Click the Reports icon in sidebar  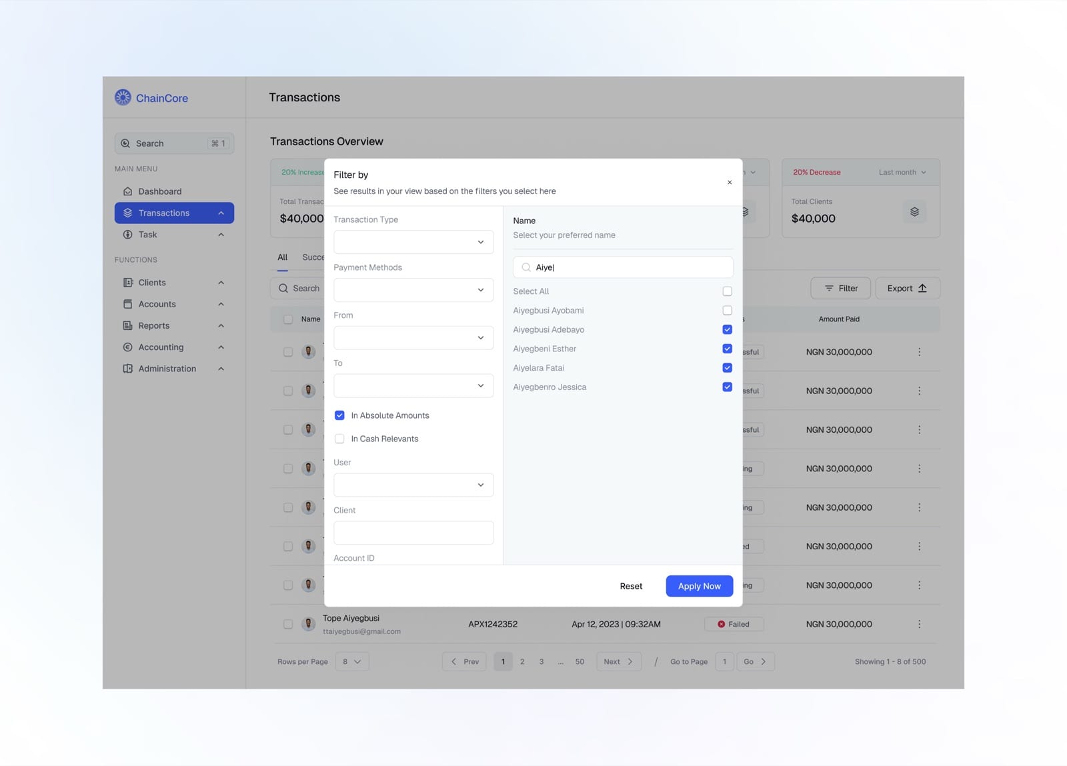click(127, 325)
